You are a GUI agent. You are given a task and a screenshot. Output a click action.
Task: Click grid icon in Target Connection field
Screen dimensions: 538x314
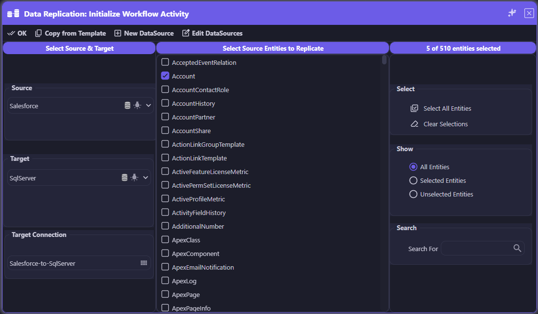tap(144, 263)
